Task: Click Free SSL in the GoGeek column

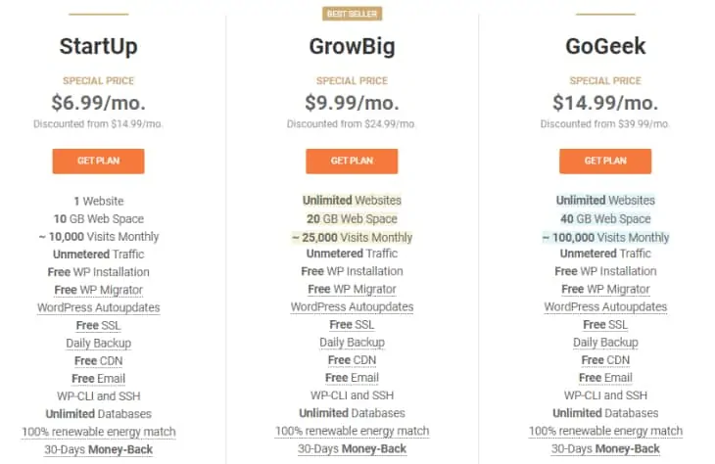Action: [605, 325]
